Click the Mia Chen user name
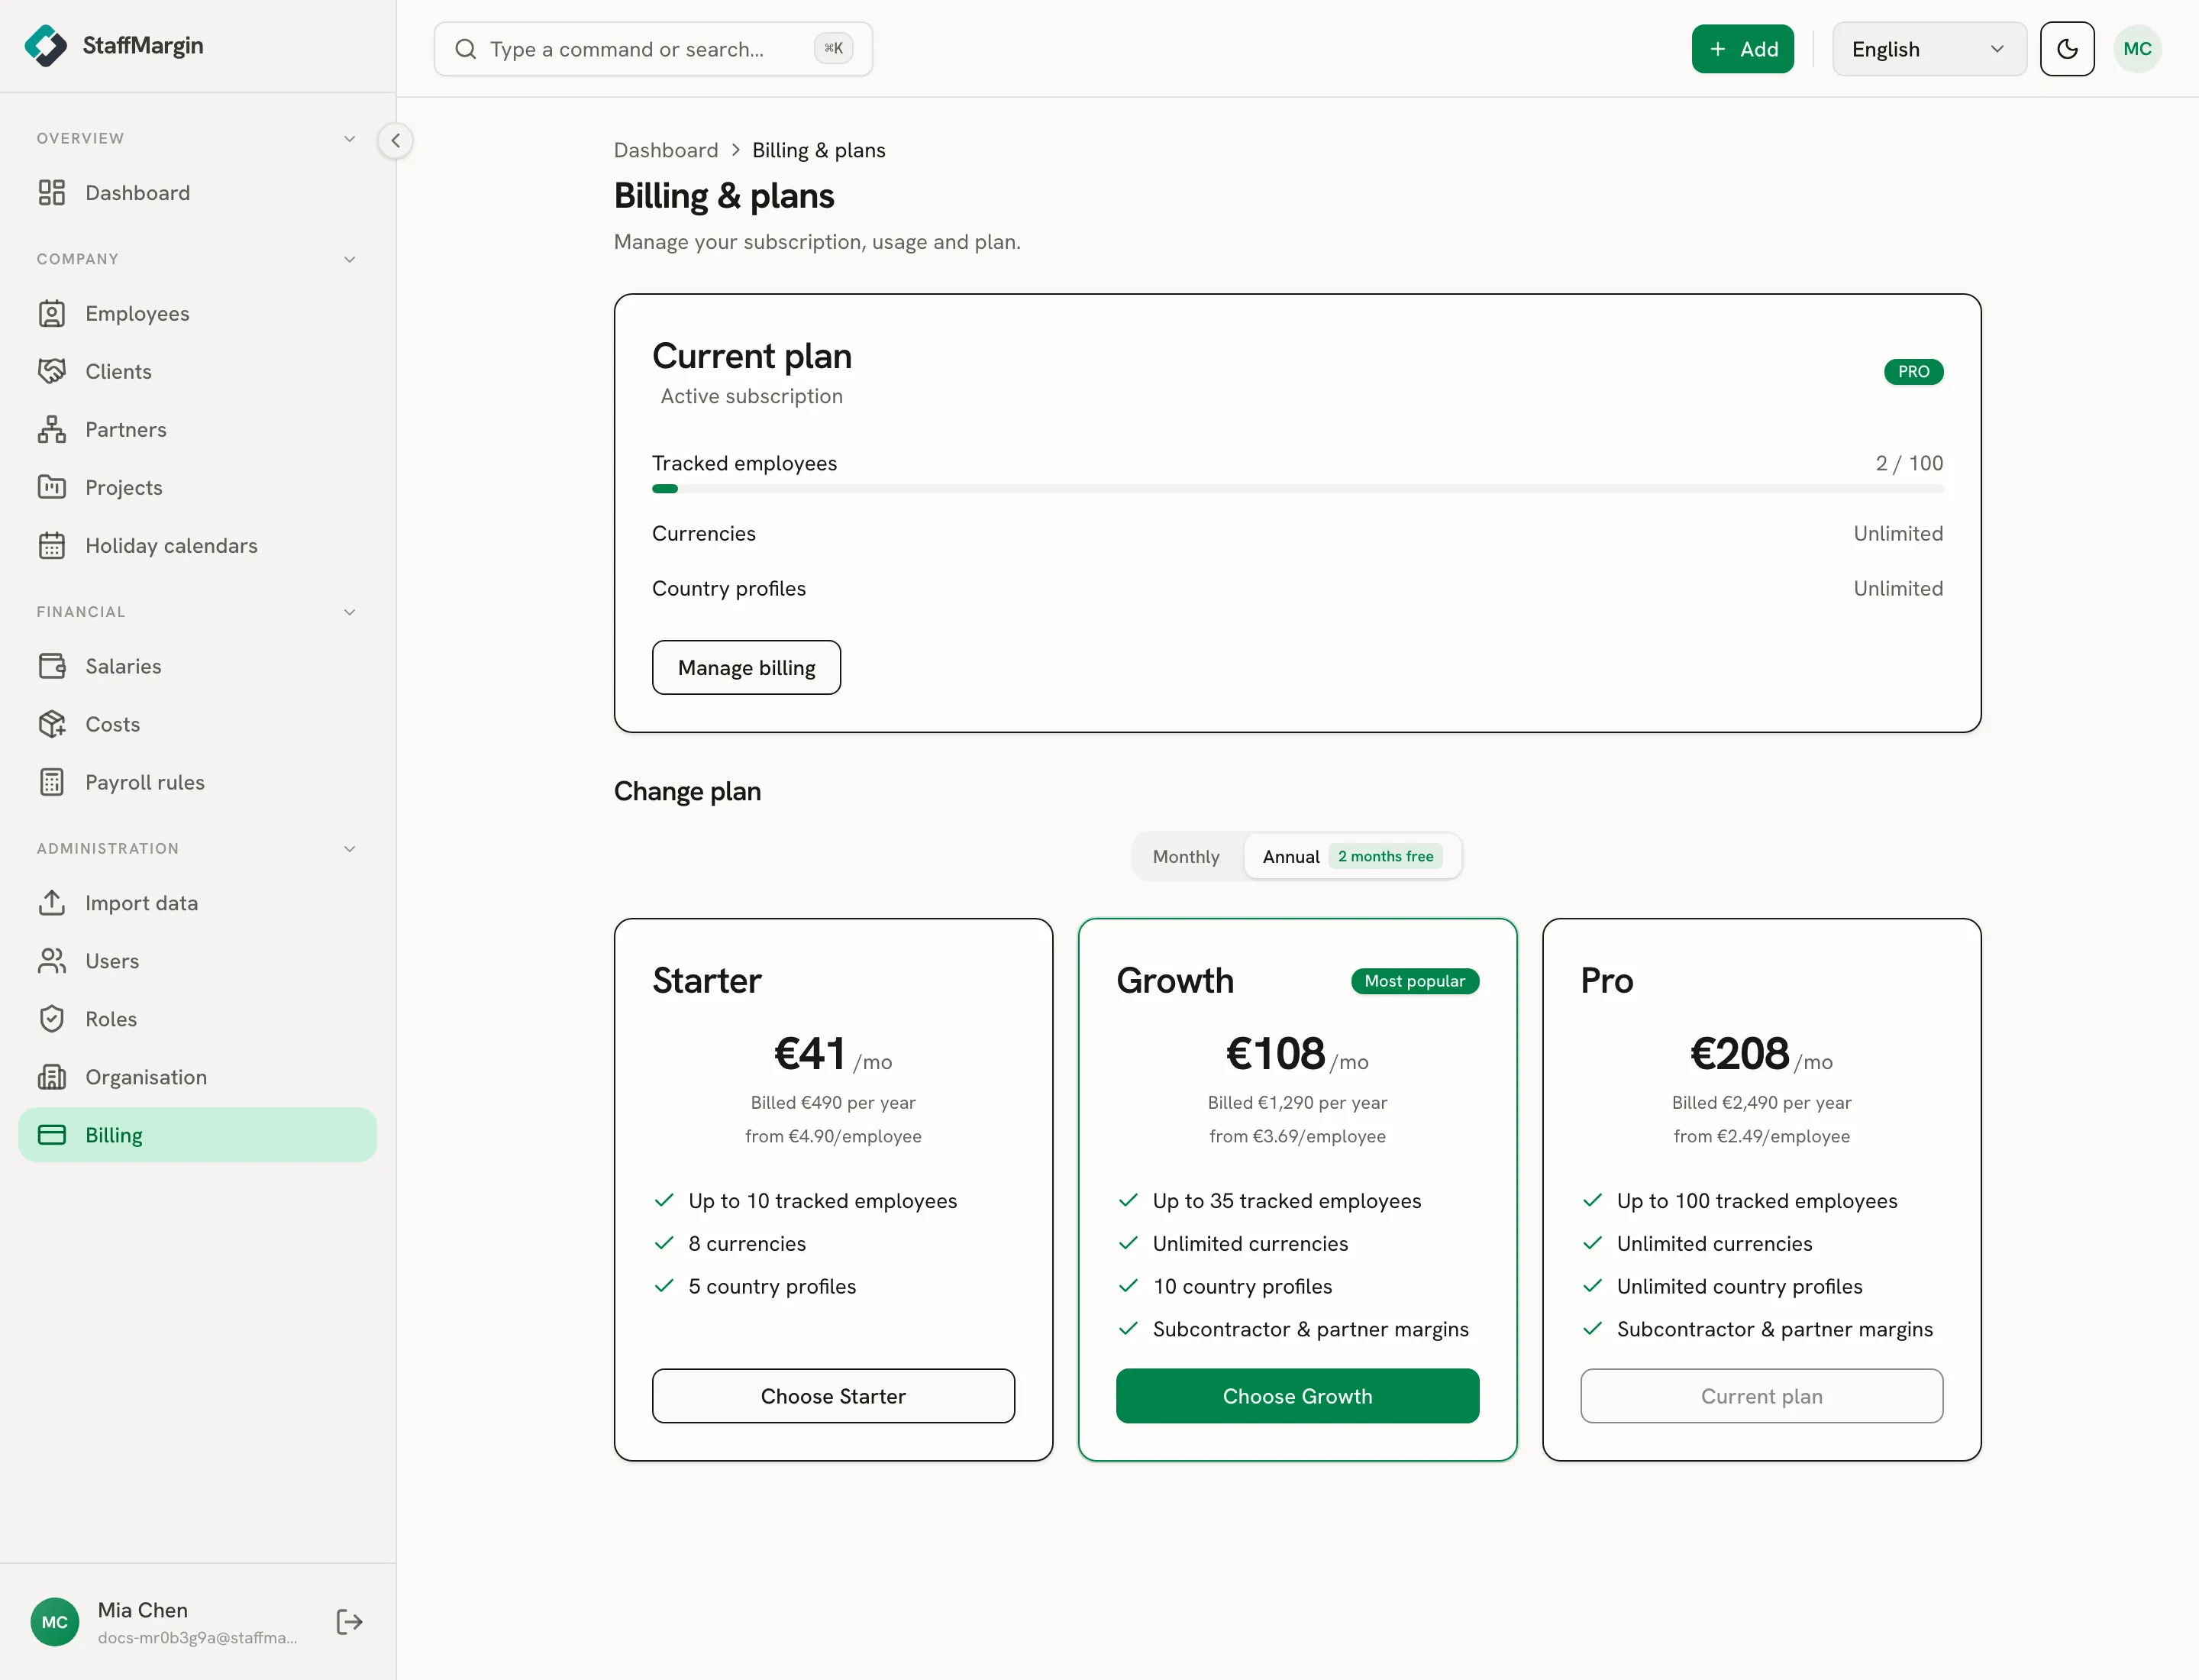 [143, 1610]
